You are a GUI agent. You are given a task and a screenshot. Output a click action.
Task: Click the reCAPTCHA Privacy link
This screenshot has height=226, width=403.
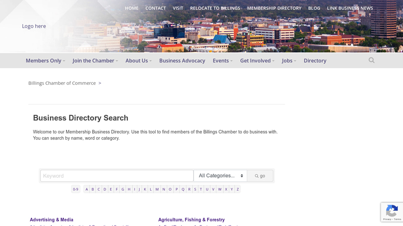coord(387,219)
